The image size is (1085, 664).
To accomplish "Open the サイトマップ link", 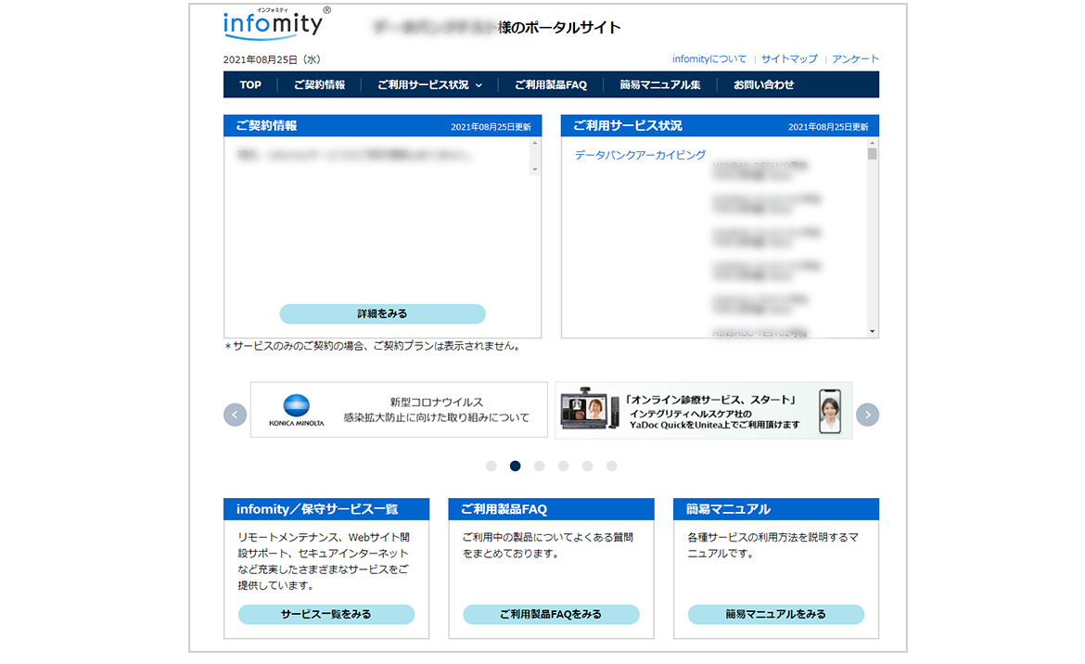I will click(x=789, y=58).
